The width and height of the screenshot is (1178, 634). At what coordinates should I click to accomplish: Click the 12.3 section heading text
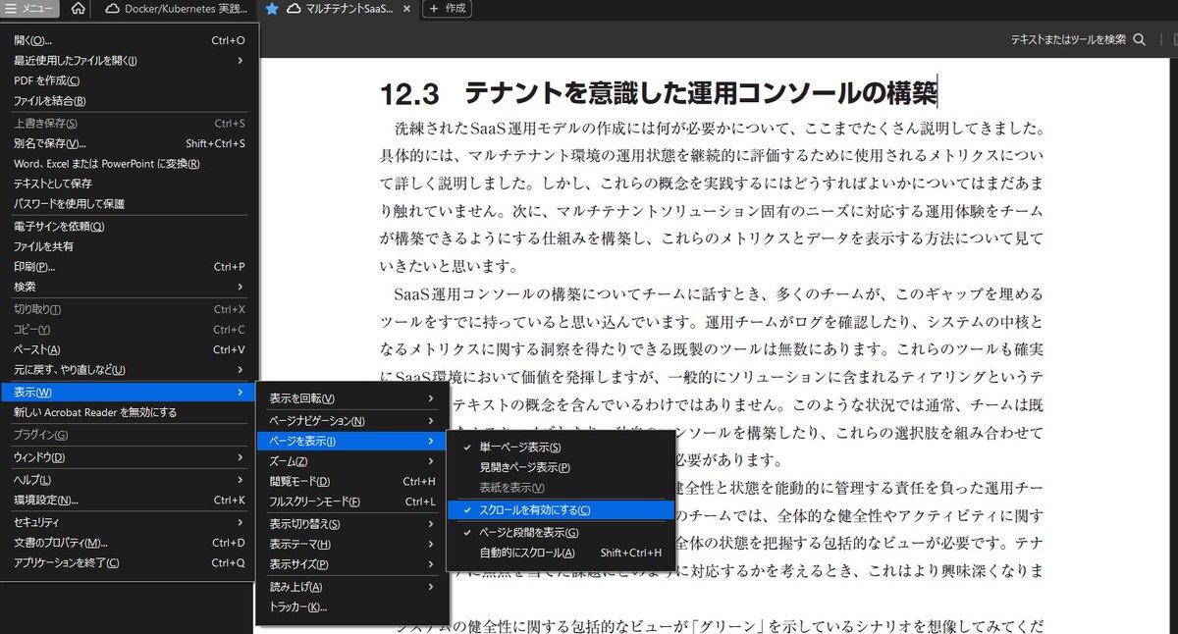[x=658, y=93]
